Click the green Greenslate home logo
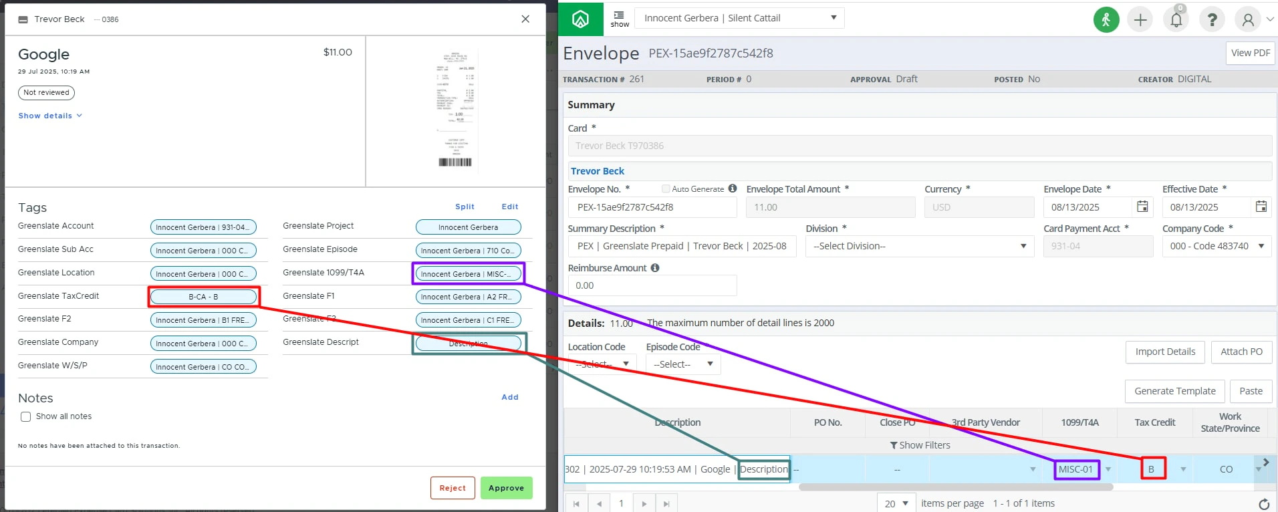Screen dimensions: 1278x512 (x=580, y=19)
